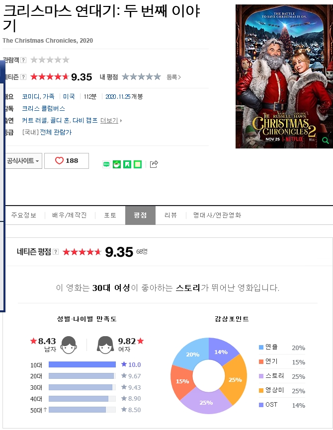Click the share arrow icon
This screenshot has width=333, height=430.
click(154, 164)
